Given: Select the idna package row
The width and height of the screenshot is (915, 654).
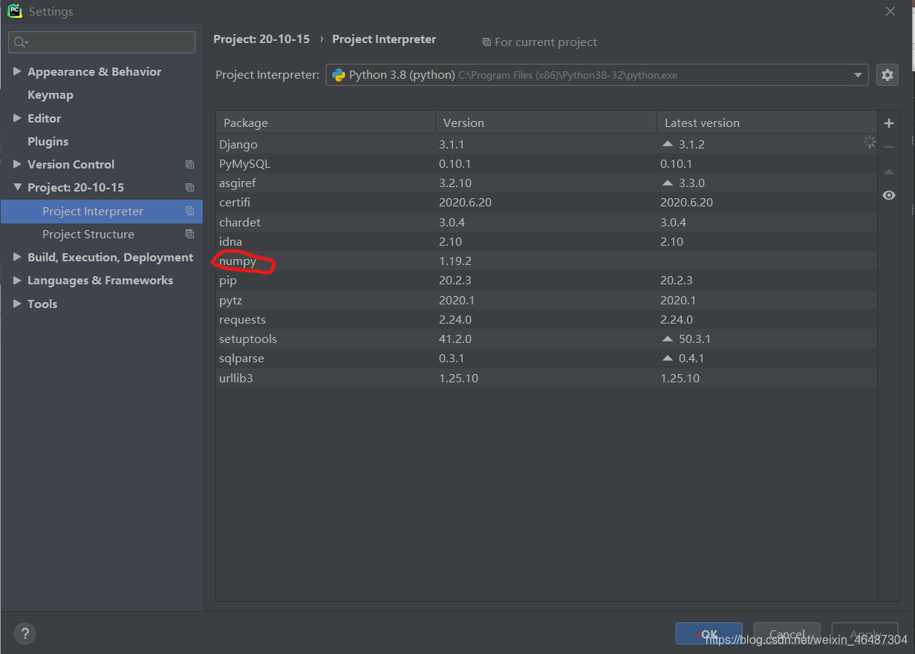Looking at the screenshot, I should [547, 241].
